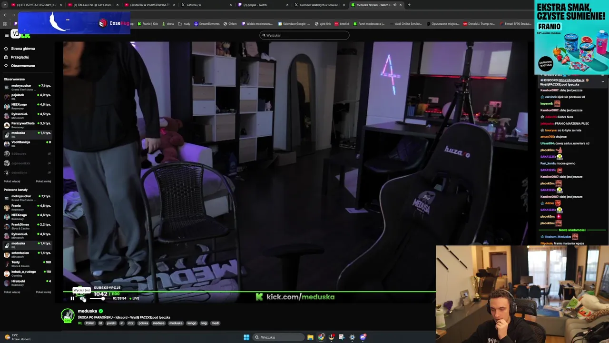
Task: Open the nudy bookmarks folder
Action: [x=185, y=24]
